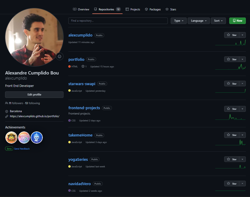Click the JavaScript color dot in starwars-swapi

point(69,90)
